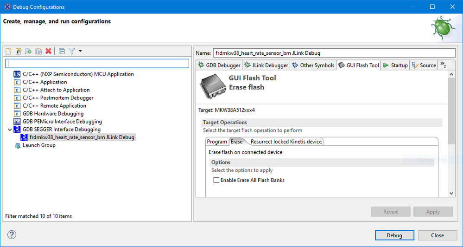Click 'Filter matched 10 of 10 items' text
Viewport: 463px width, 247px height.
(x=38, y=216)
